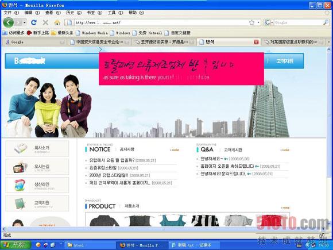The height and width of the screenshot is (250, 333).
Task: Open the Q&A post '안녕하세요!문의드립니다.'
Action: pyautogui.click(x=223, y=174)
